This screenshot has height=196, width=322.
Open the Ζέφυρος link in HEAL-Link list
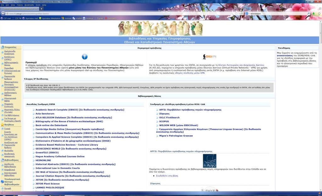pos(164,114)
